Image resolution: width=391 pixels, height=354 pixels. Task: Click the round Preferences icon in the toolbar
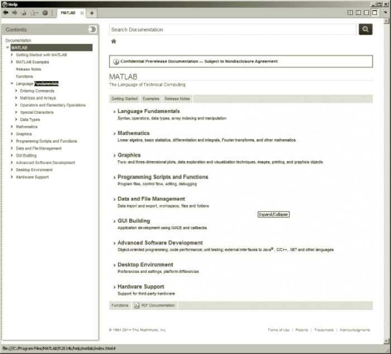click(45, 13)
